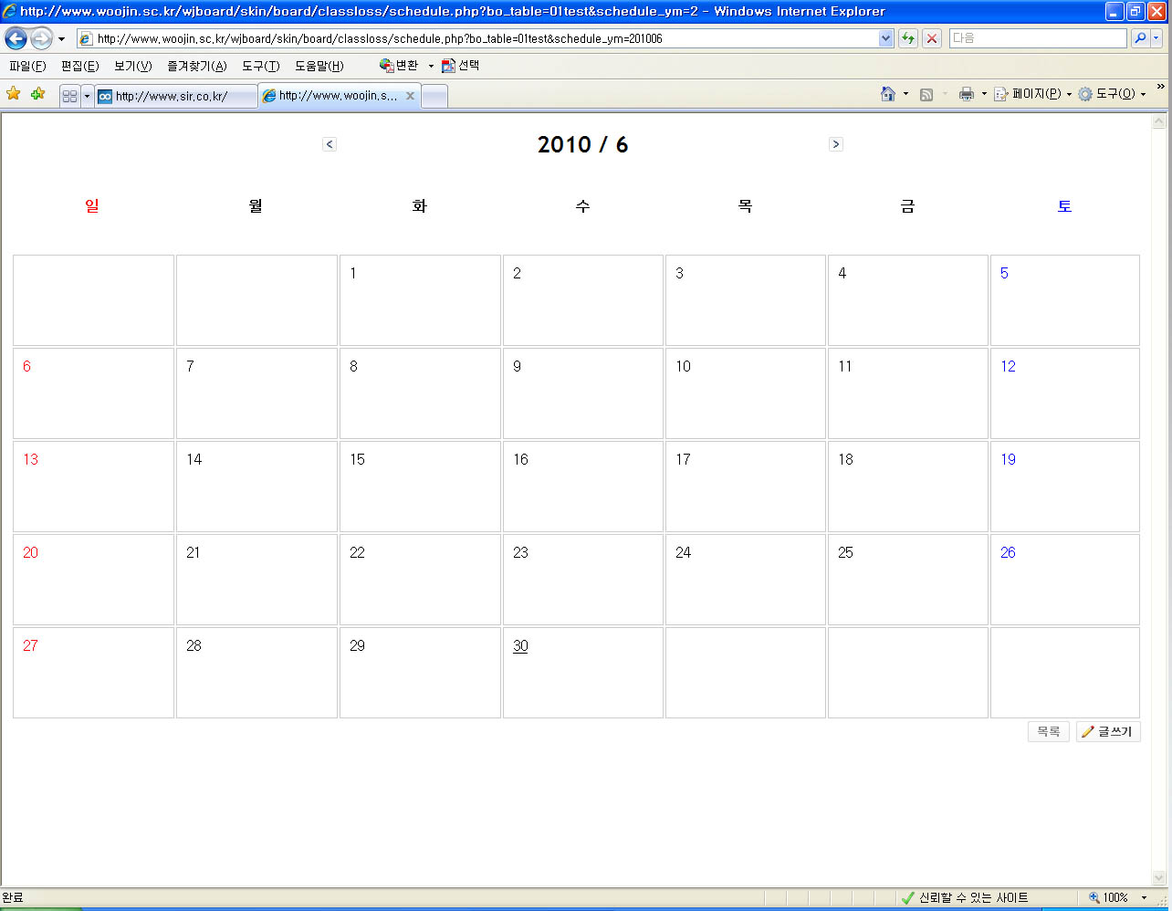Click the magnifier Search icon
This screenshot has width=1172, height=911.
click(1140, 38)
